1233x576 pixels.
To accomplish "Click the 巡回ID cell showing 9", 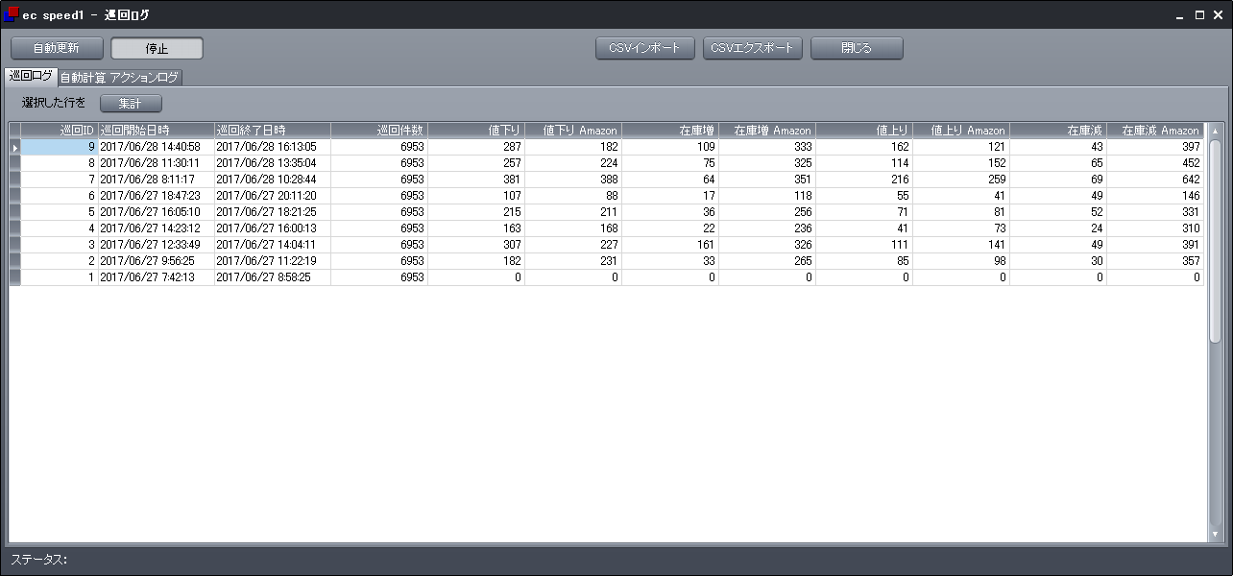I will coord(60,147).
